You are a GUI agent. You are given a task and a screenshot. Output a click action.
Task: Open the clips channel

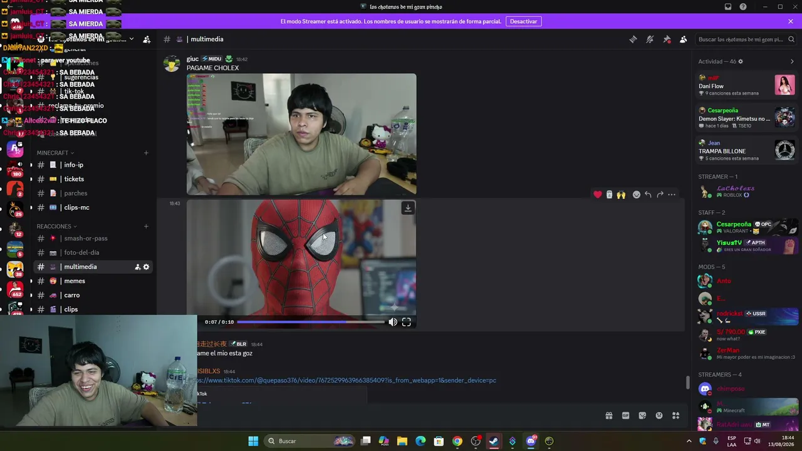point(93,309)
